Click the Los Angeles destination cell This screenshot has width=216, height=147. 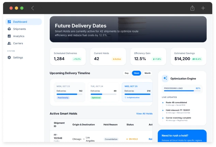(x=90, y=139)
